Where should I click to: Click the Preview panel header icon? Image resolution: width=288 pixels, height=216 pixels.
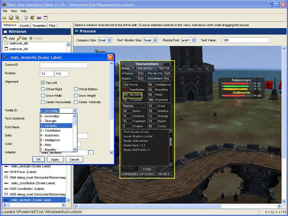click(x=76, y=31)
